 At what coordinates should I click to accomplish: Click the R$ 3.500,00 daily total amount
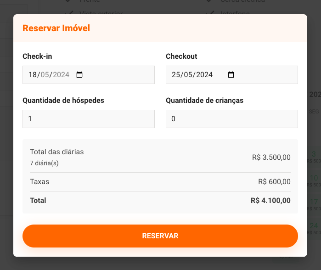271,157
